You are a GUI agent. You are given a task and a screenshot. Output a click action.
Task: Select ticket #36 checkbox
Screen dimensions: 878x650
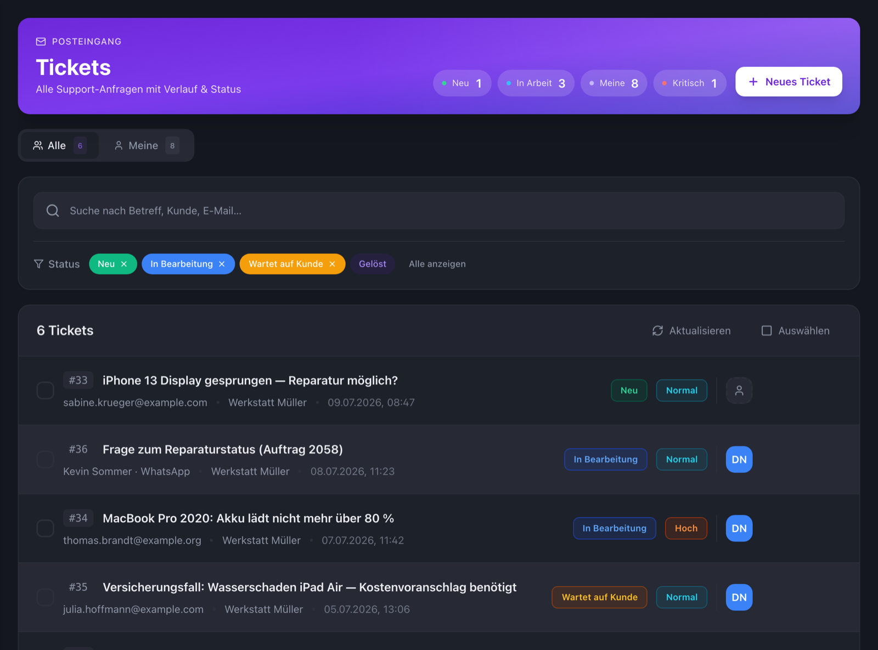tap(45, 460)
